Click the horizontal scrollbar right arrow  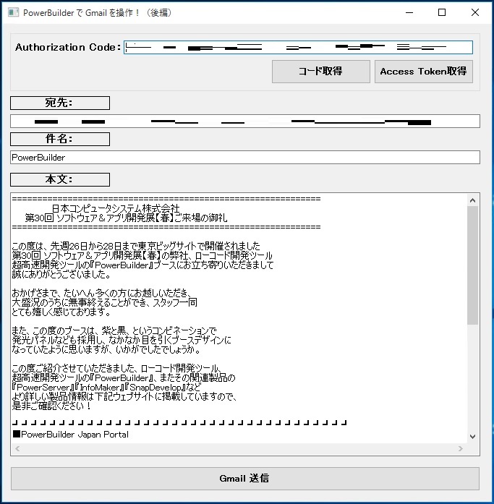click(461, 449)
